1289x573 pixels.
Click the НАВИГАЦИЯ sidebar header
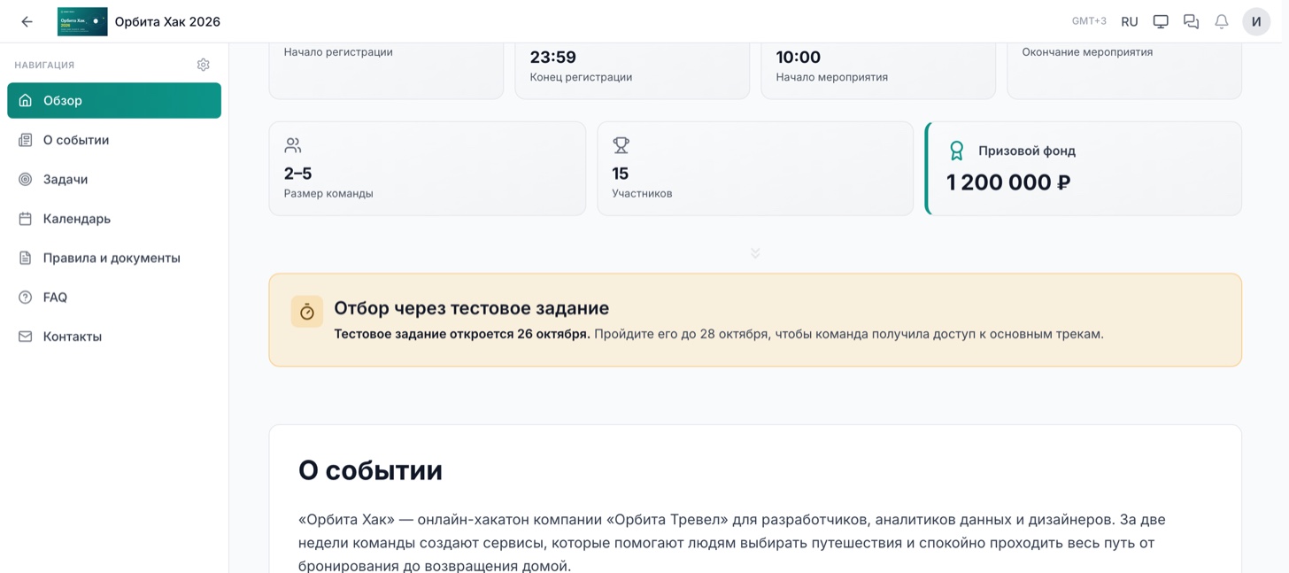coord(44,65)
